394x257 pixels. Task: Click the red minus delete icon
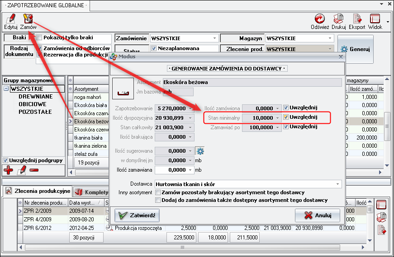(34, 170)
